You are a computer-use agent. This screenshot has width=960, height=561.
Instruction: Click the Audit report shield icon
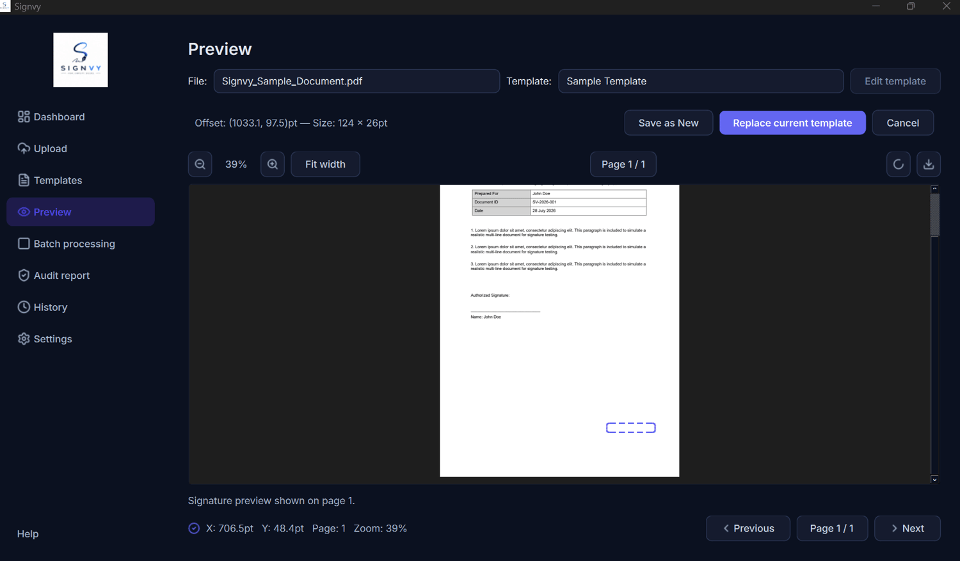click(24, 275)
